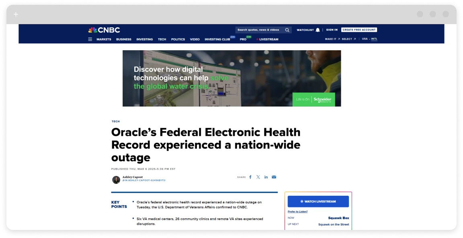
Task: Share article on LinkedIn
Action: [266, 177]
